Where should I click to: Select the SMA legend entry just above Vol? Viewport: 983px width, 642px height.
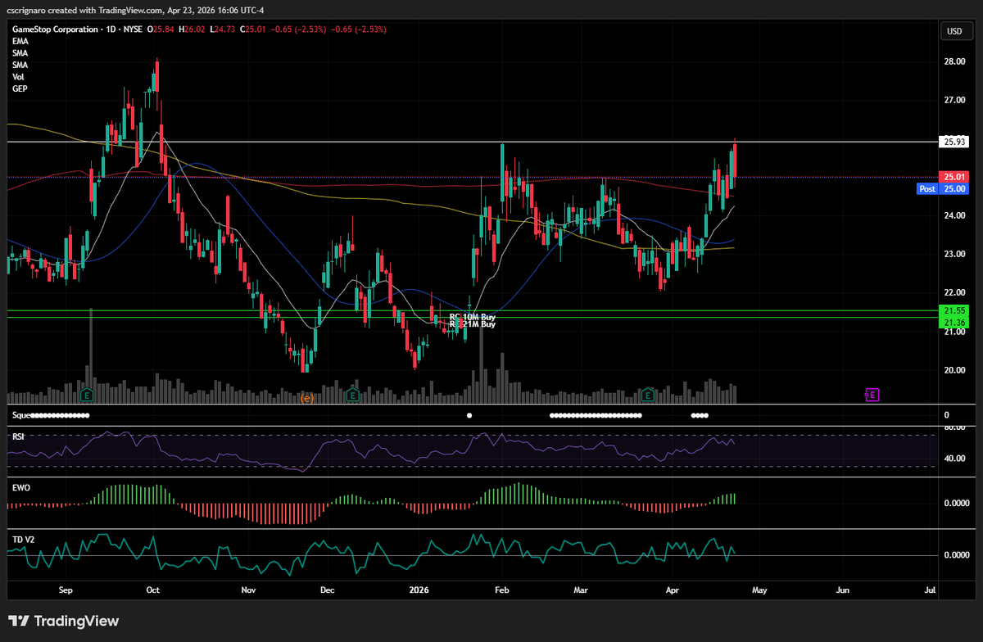point(20,65)
